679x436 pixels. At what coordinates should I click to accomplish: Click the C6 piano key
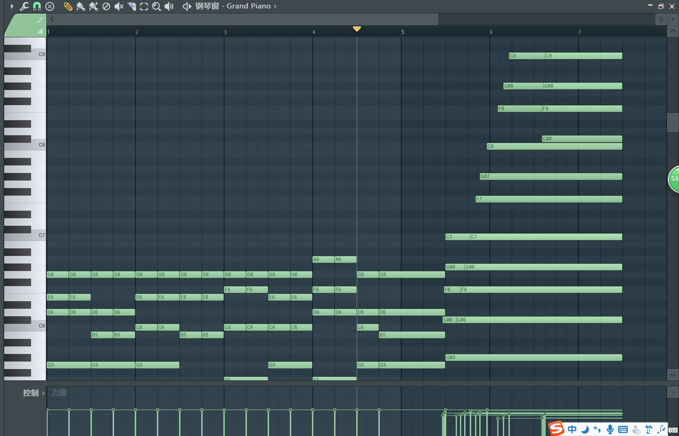click(x=25, y=326)
